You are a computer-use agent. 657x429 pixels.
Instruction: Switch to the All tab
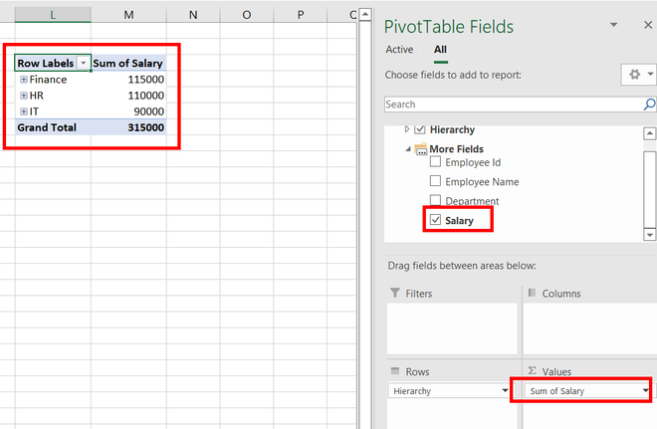(440, 50)
